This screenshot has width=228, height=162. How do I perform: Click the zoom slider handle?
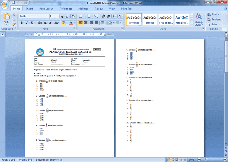coord(206,159)
